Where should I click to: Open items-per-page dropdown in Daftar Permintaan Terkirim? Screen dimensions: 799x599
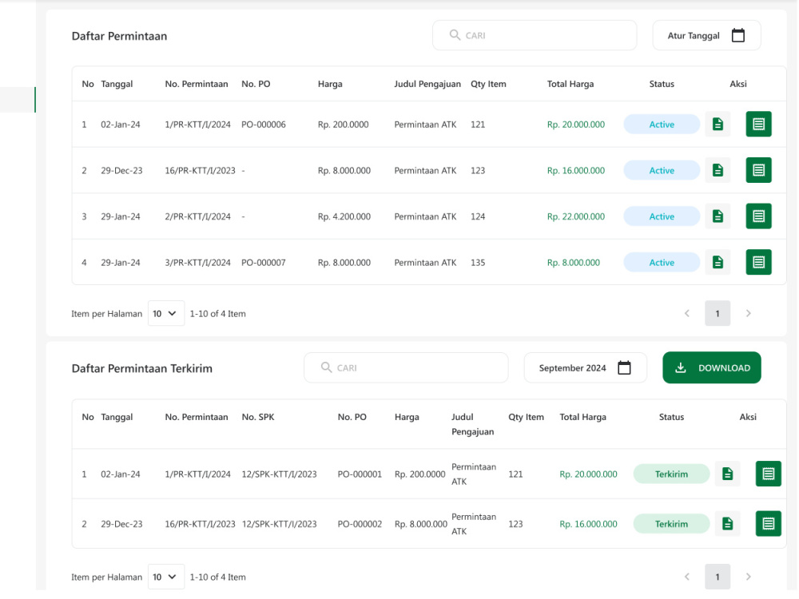pos(165,577)
